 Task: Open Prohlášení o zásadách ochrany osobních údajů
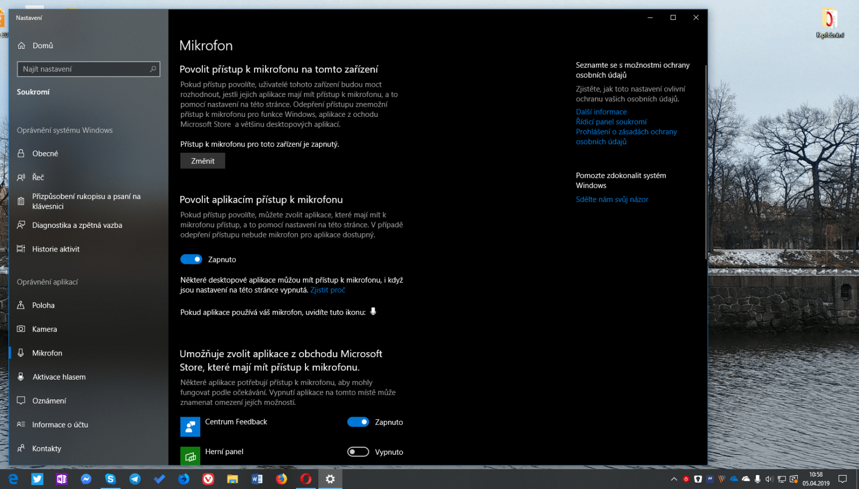pos(627,137)
